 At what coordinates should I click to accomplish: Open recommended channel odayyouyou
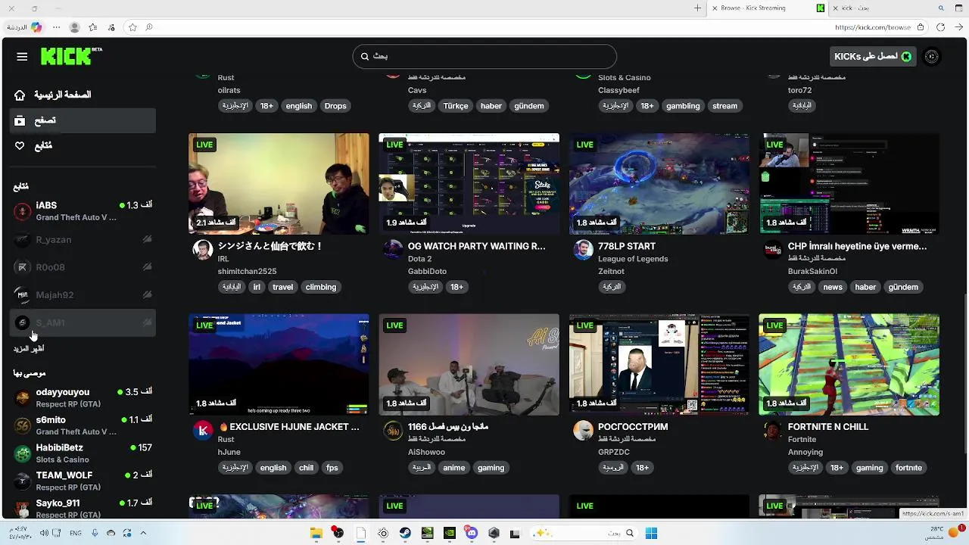[x=83, y=397]
